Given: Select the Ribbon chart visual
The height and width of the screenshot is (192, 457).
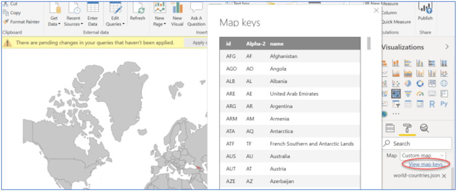Looking at the screenshot, I should [x=444, y=73].
